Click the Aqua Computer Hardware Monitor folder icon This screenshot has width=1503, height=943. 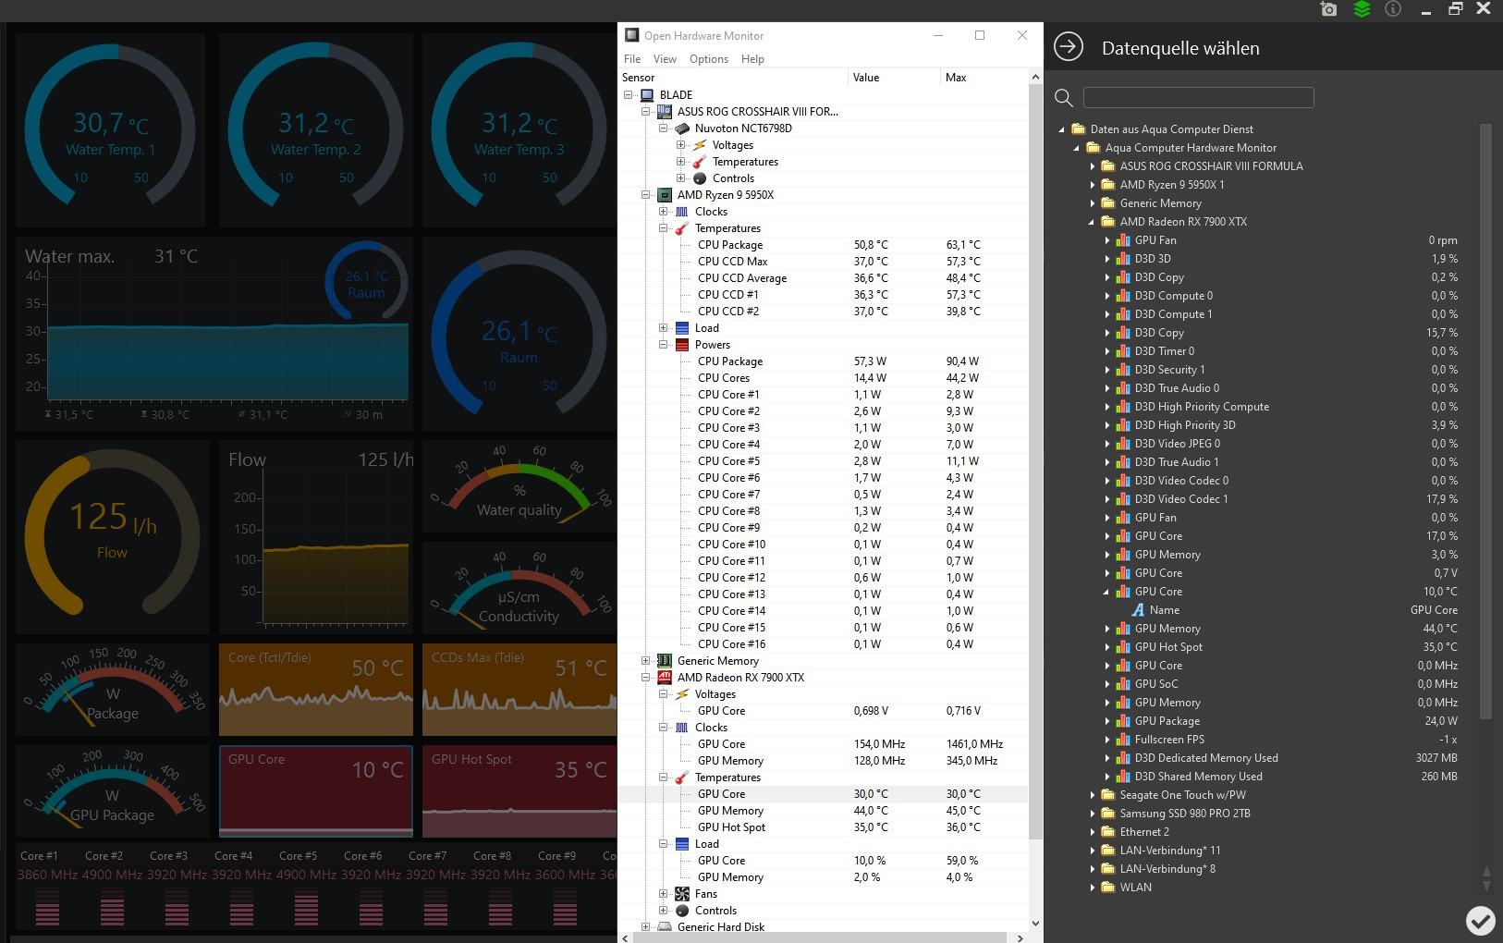1093,148
